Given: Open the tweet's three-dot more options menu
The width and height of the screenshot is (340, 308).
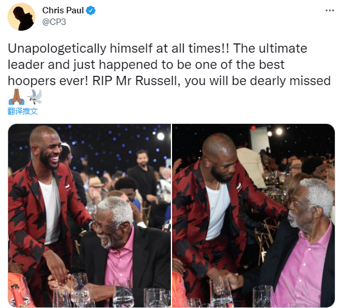Looking at the screenshot, I should point(330,10).
